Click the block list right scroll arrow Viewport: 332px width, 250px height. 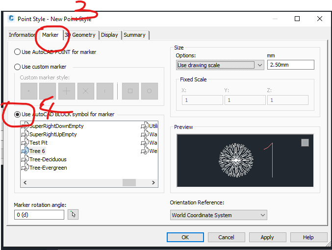(153, 182)
